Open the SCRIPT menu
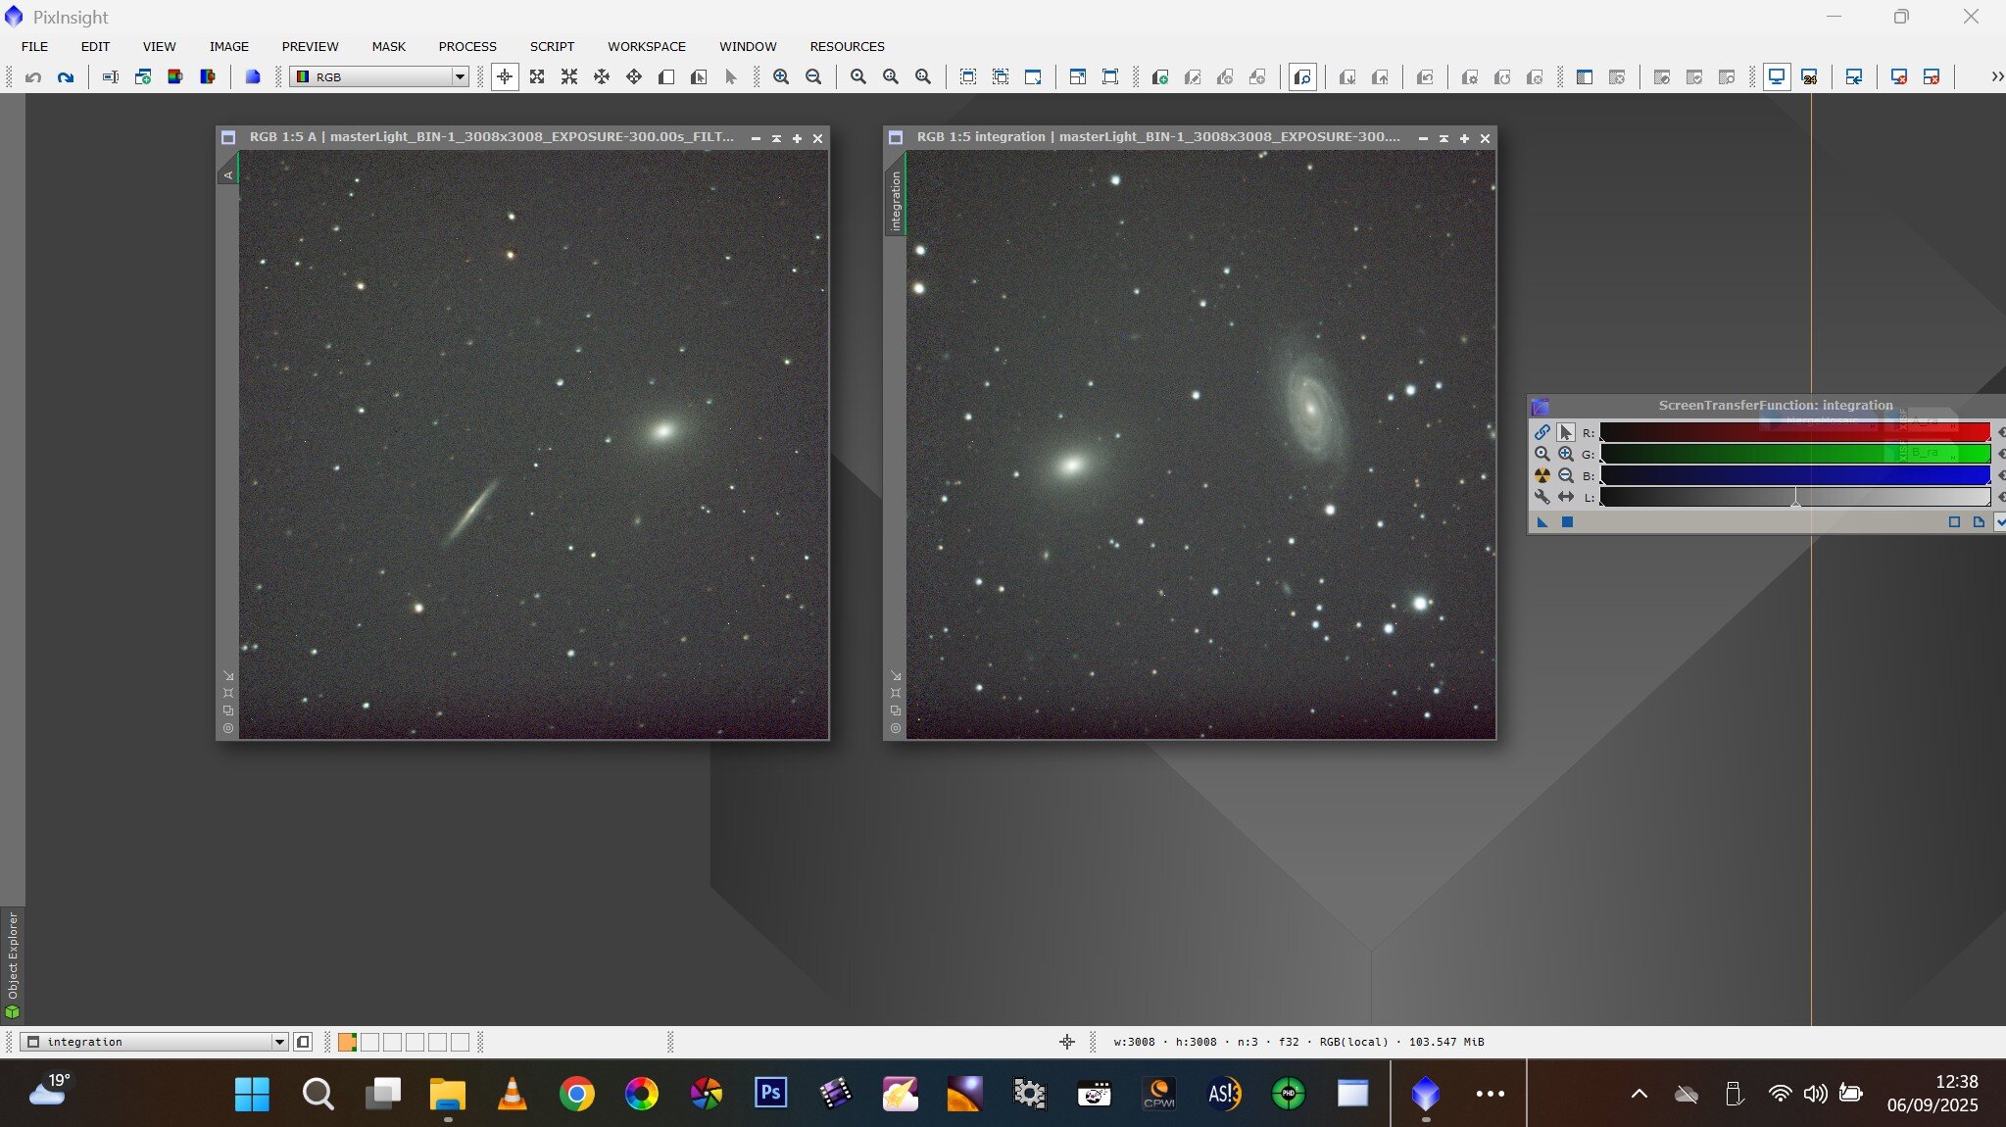 [552, 46]
